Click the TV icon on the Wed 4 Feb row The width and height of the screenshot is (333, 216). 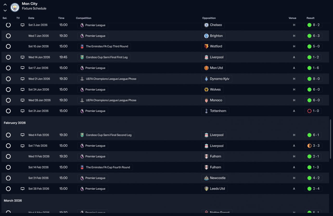(23, 135)
